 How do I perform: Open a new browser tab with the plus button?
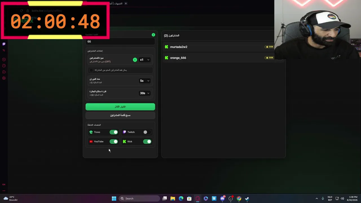tap(126, 3)
